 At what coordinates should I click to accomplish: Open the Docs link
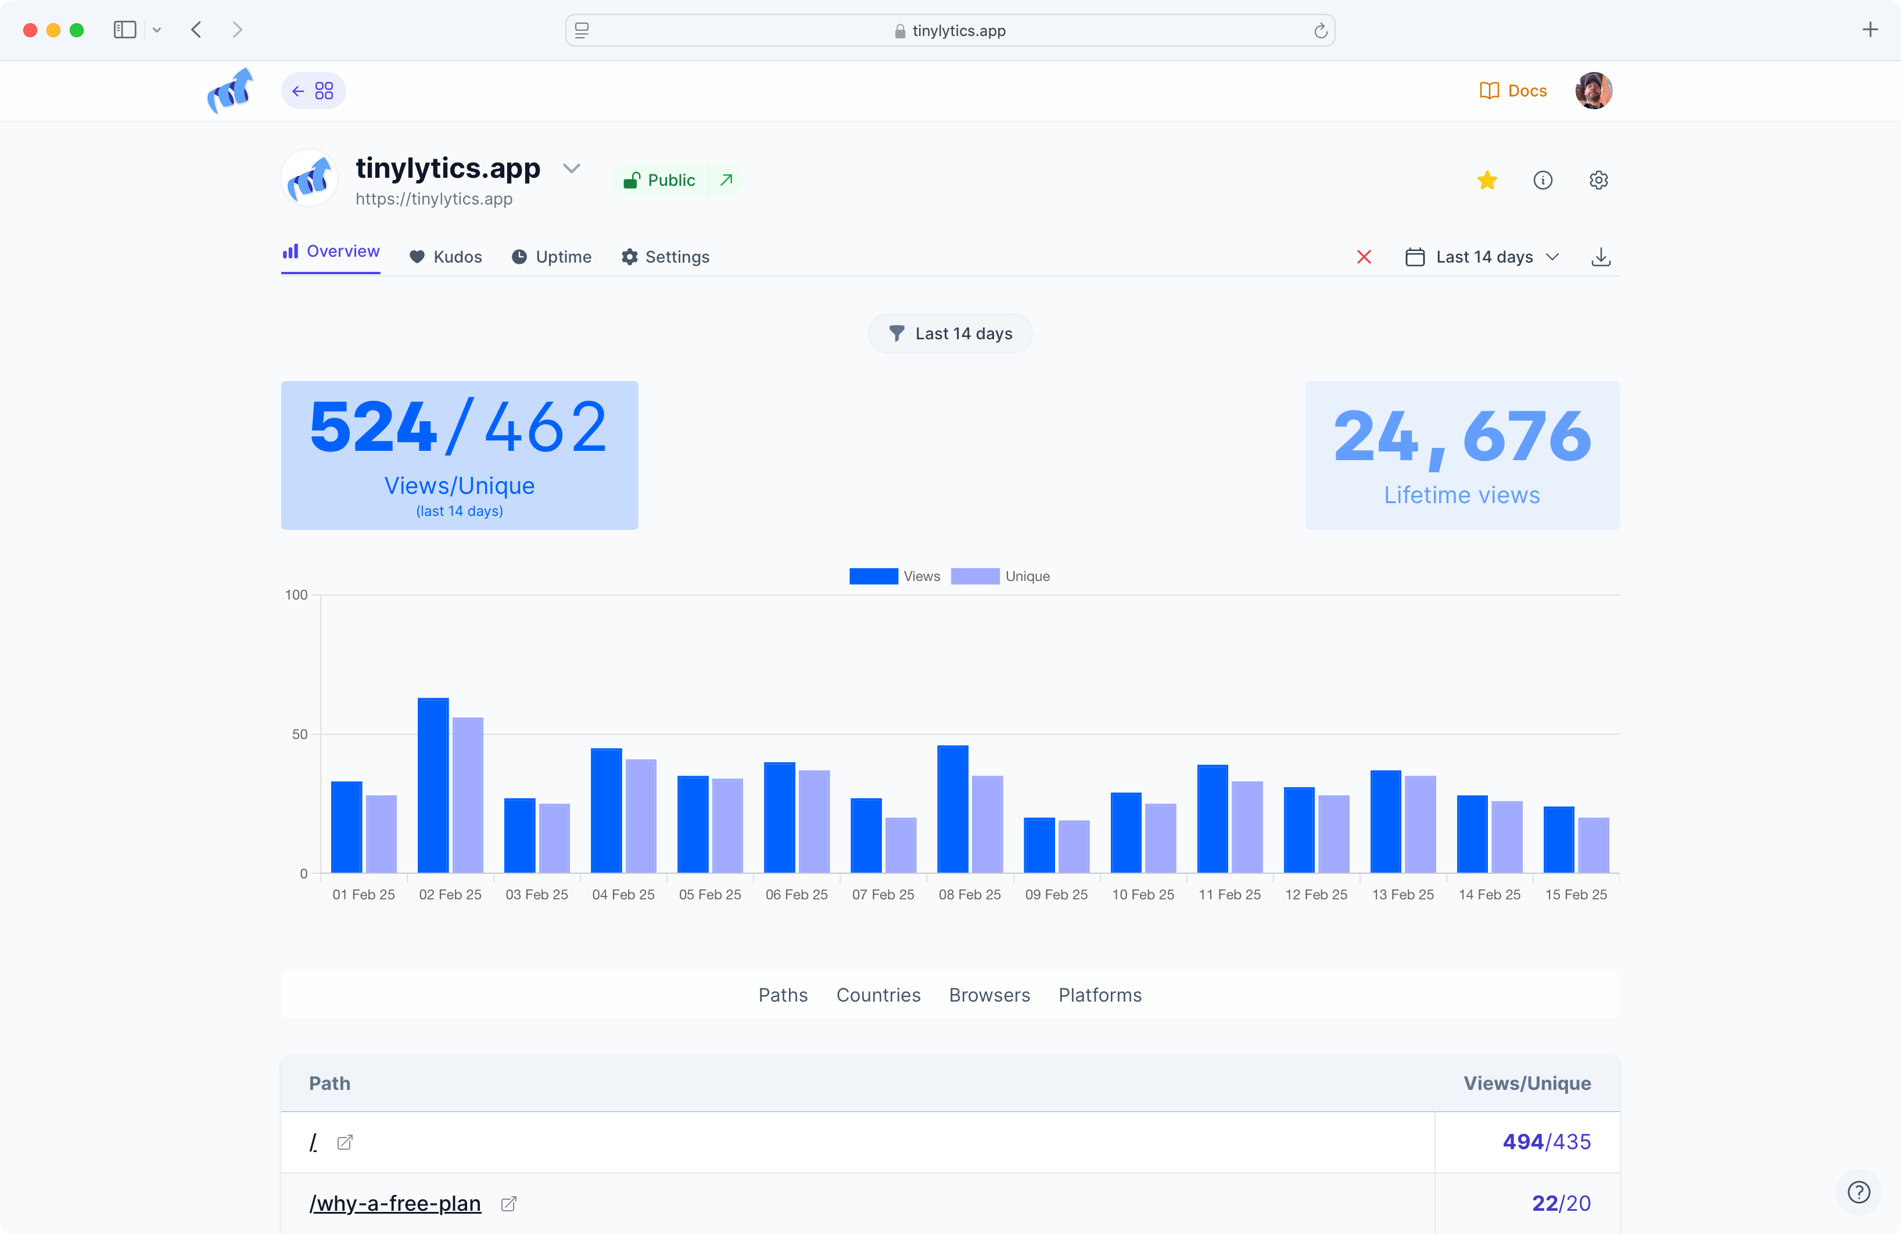[x=1513, y=91]
